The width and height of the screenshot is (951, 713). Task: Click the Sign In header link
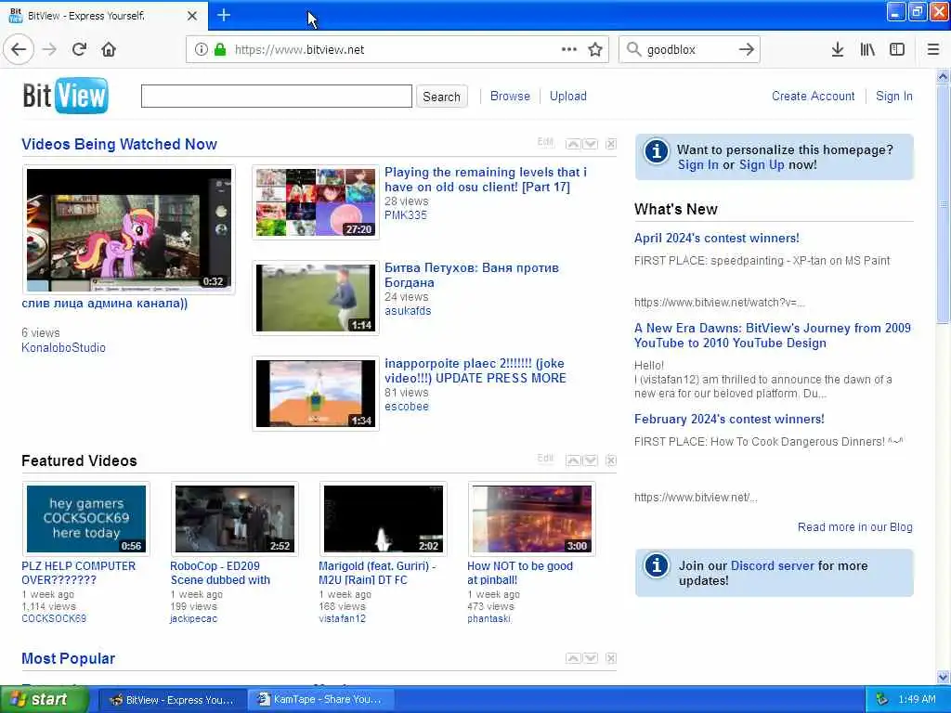[x=894, y=96]
